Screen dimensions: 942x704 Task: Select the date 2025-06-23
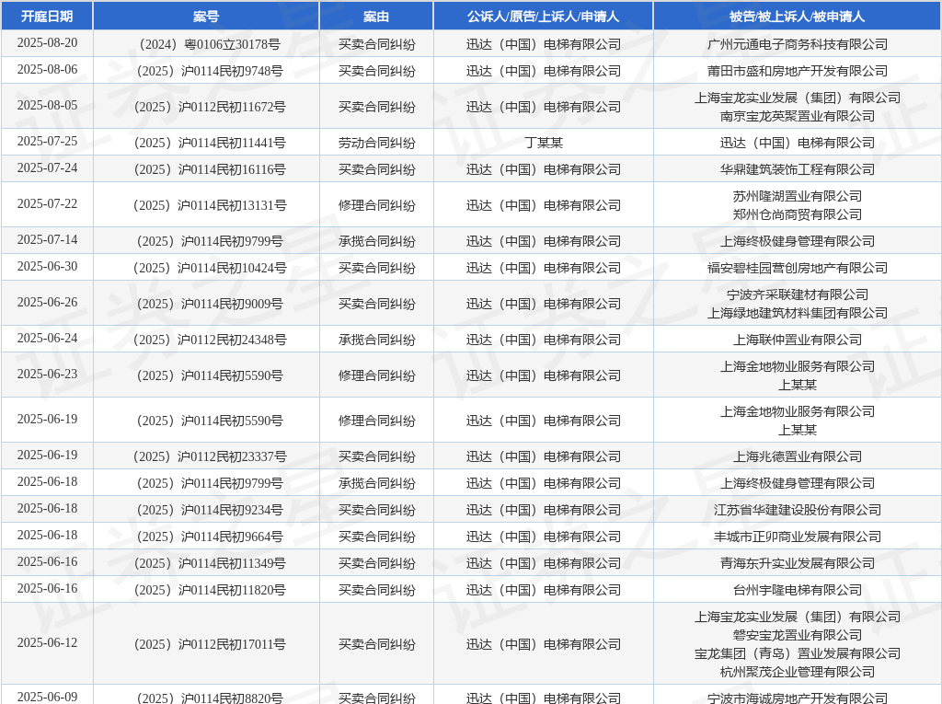coord(48,374)
